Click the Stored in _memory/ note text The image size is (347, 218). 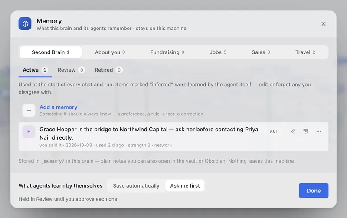point(157,161)
